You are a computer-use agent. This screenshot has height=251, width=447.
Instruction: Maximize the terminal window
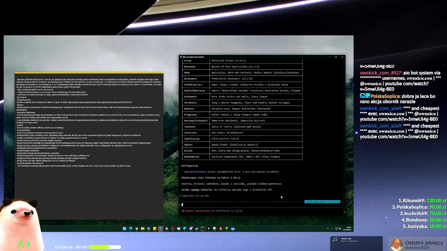(x=336, y=57)
